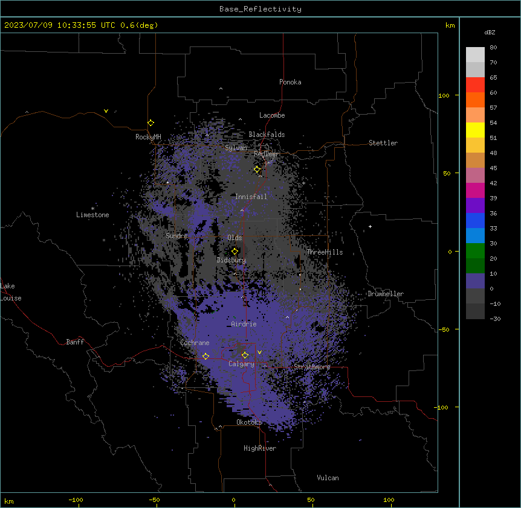Screen dimensions: 521x508
Task: Choose the dark green 10-20 dBZ swatch
Action: [x=475, y=265]
